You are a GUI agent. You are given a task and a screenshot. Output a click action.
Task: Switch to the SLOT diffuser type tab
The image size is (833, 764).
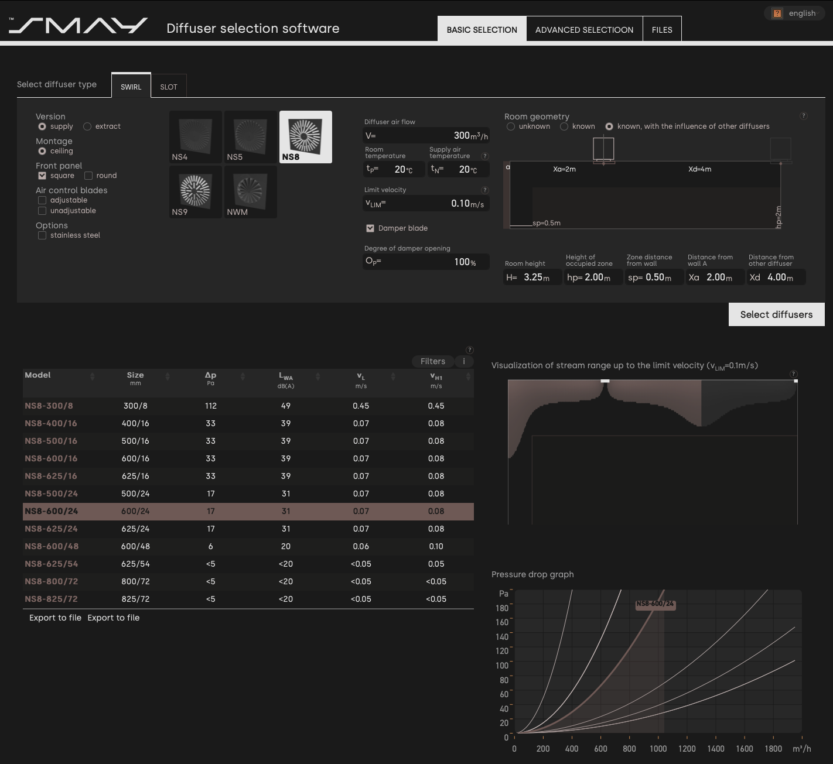[x=169, y=86]
